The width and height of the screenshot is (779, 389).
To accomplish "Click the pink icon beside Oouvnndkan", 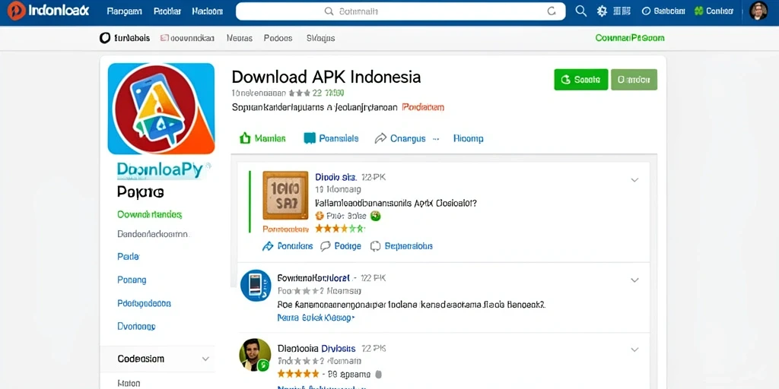I will pyautogui.click(x=164, y=38).
